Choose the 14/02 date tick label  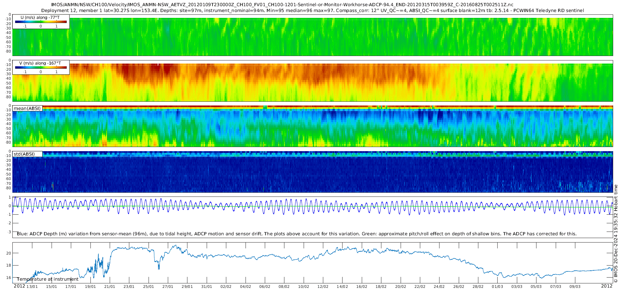342,287
